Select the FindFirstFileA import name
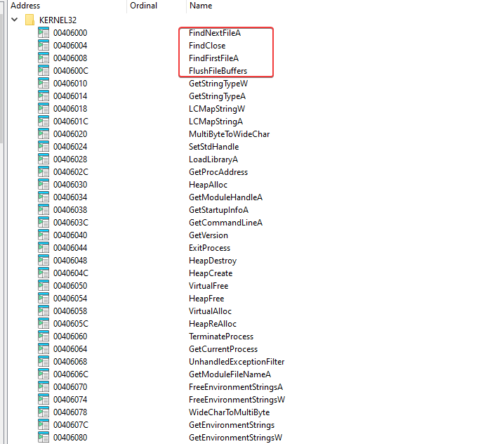 pyautogui.click(x=213, y=58)
